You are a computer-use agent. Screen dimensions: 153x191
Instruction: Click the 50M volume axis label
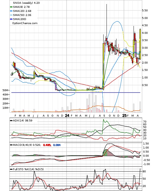(x=5, y=90)
